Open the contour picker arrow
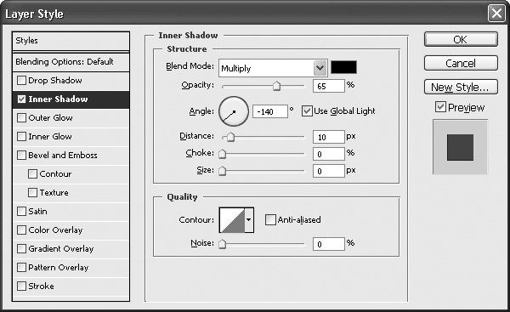Image resolution: width=510 pixels, height=312 pixels. pos(249,220)
